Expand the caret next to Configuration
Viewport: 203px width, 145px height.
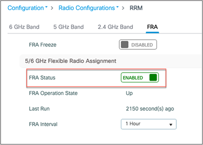(46, 7)
